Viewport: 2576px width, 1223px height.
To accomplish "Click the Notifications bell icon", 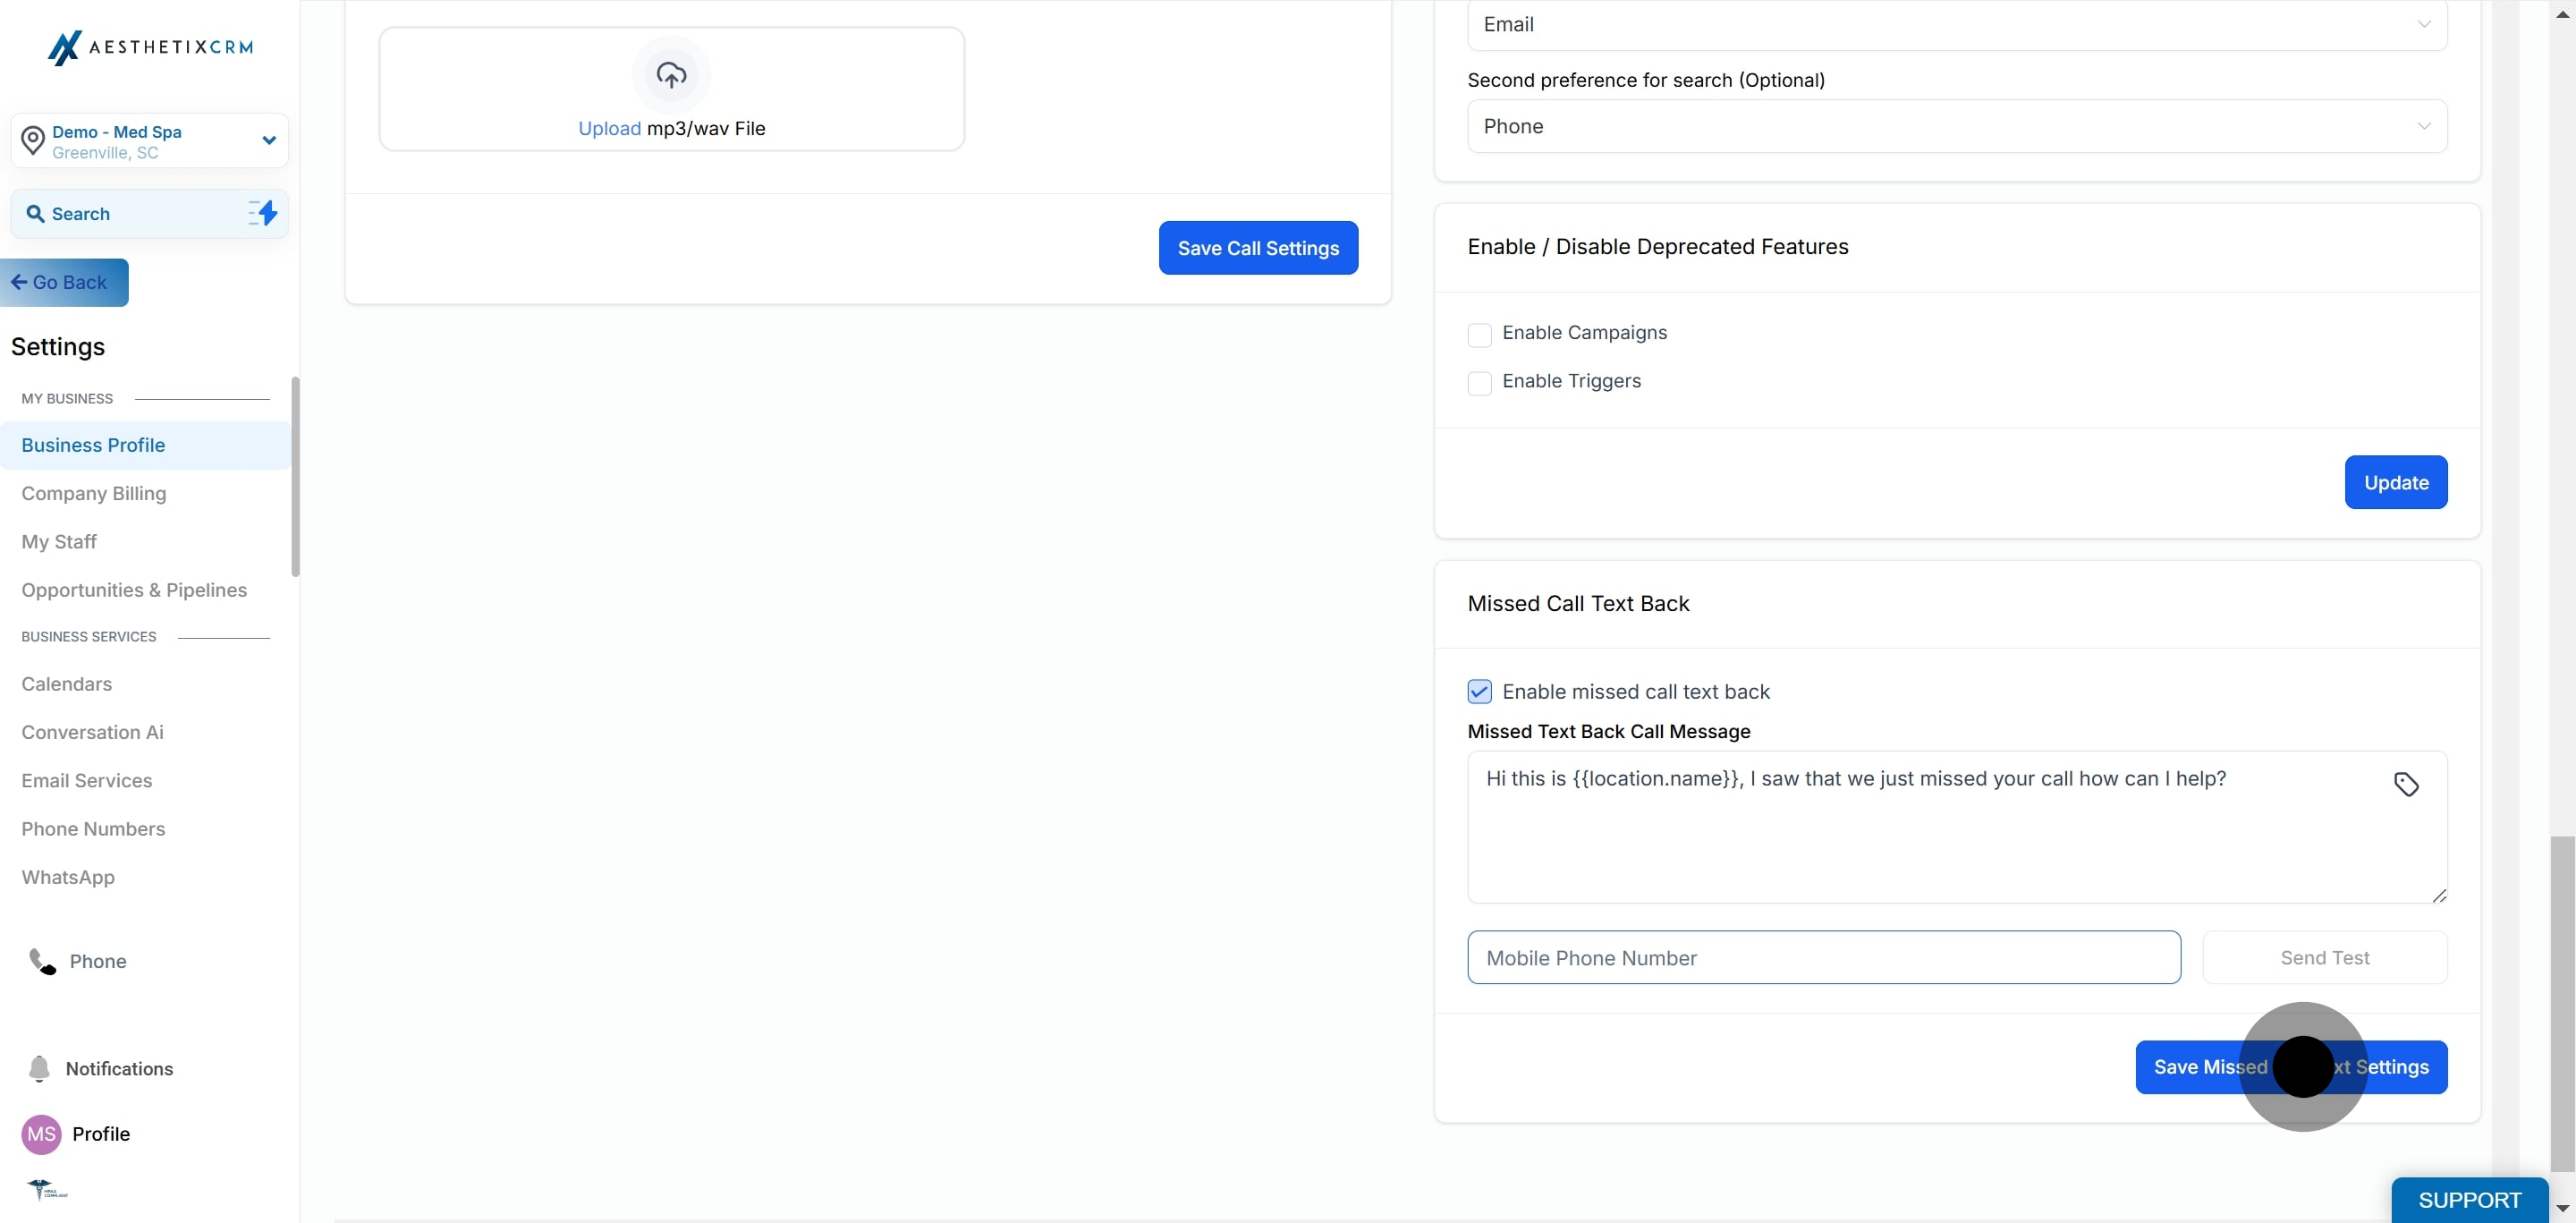I will [x=39, y=1068].
